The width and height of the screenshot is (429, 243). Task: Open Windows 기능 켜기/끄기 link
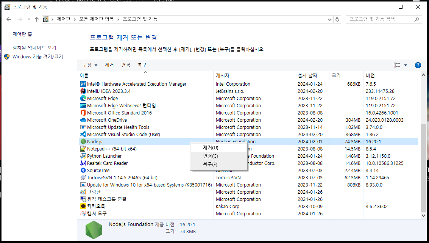point(38,57)
